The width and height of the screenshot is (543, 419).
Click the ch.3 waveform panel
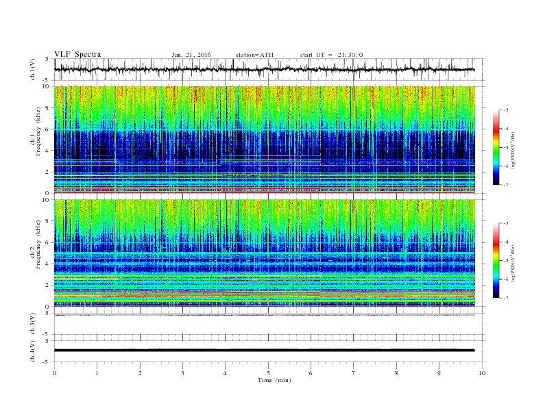269,324
